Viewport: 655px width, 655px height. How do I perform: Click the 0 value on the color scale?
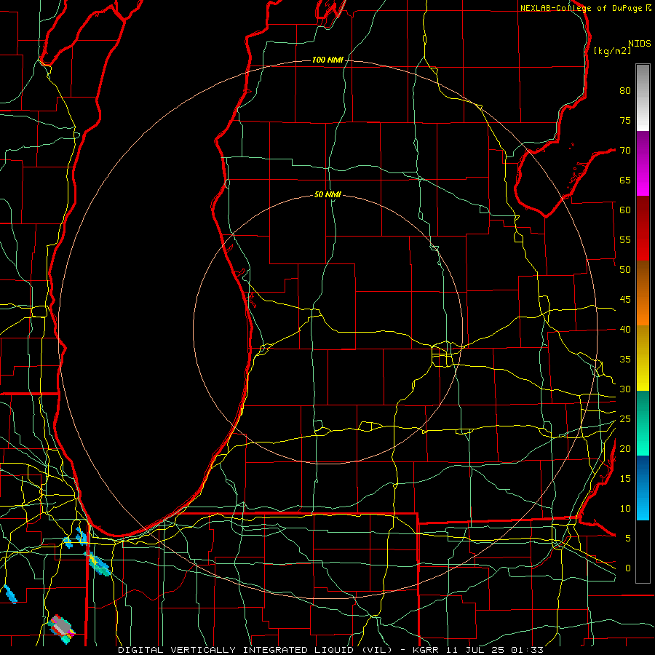click(x=628, y=568)
